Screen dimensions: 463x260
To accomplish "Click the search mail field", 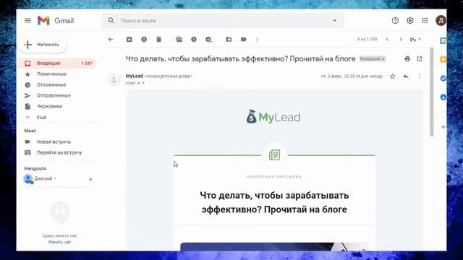I will [223, 21].
